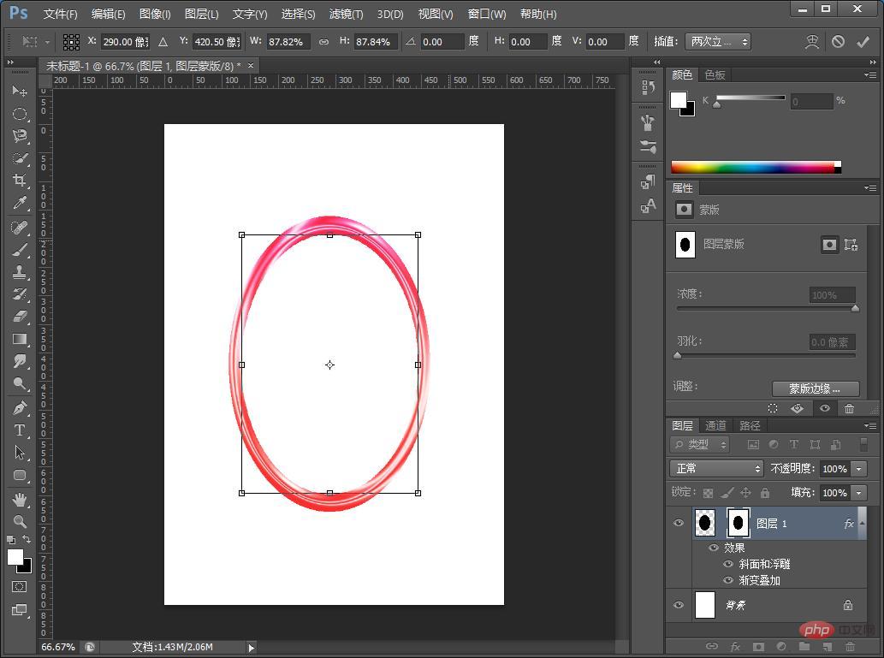Select the Smudge tool
The width and height of the screenshot is (884, 658).
[20, 361]
